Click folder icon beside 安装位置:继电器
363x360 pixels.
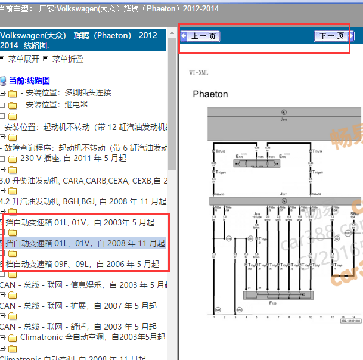[13, 105]
